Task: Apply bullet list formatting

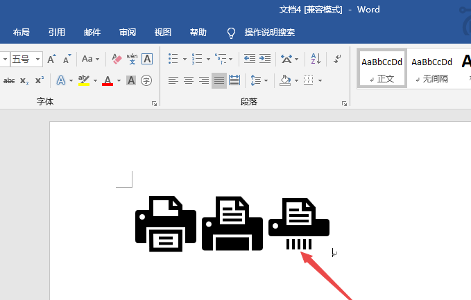Action: [x=173, y=59]
